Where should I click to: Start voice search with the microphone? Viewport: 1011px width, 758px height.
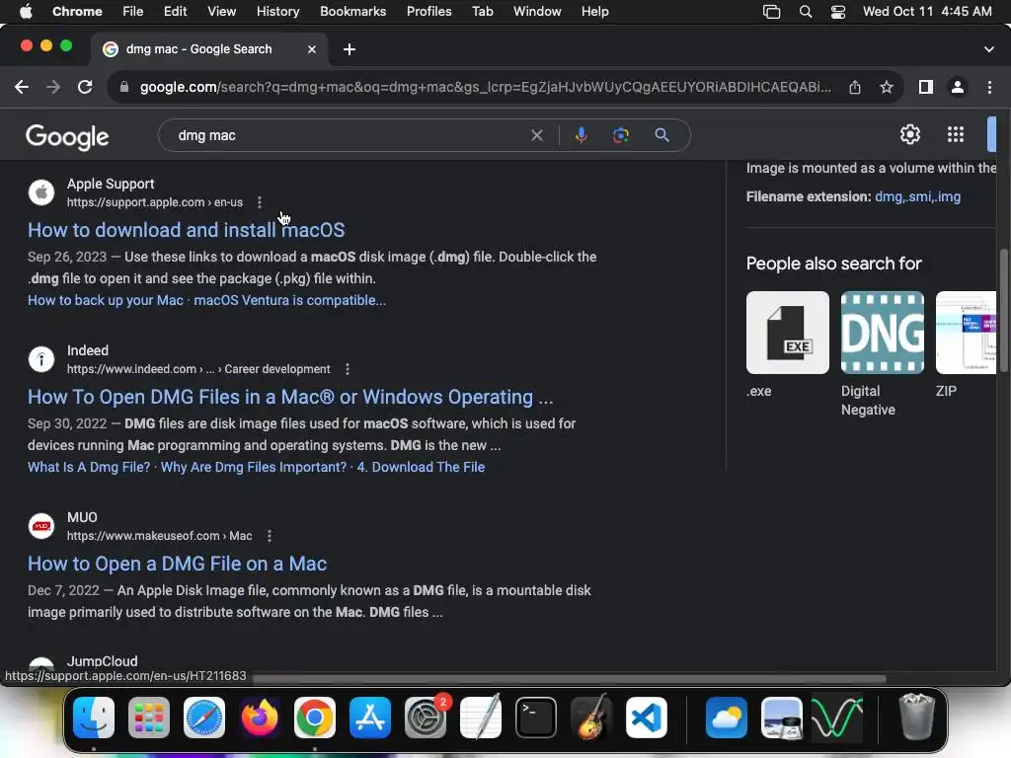[x=581, y=135]
